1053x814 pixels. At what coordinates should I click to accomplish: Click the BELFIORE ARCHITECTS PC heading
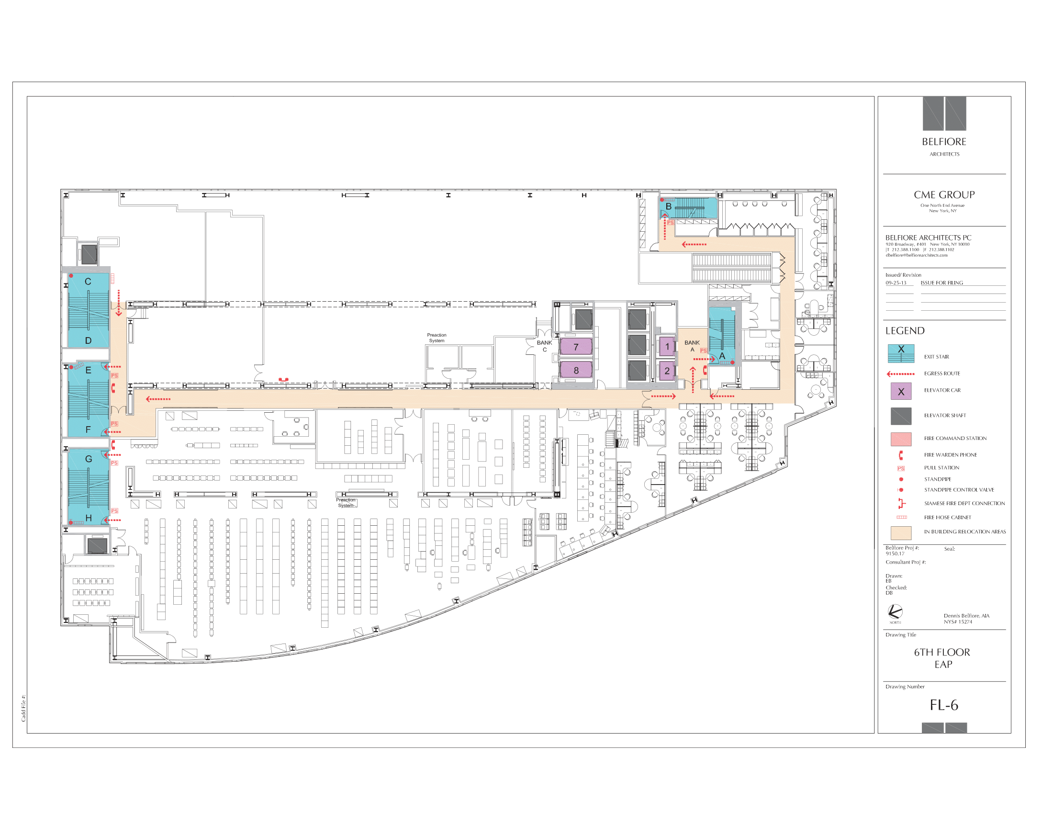(928, 238)
